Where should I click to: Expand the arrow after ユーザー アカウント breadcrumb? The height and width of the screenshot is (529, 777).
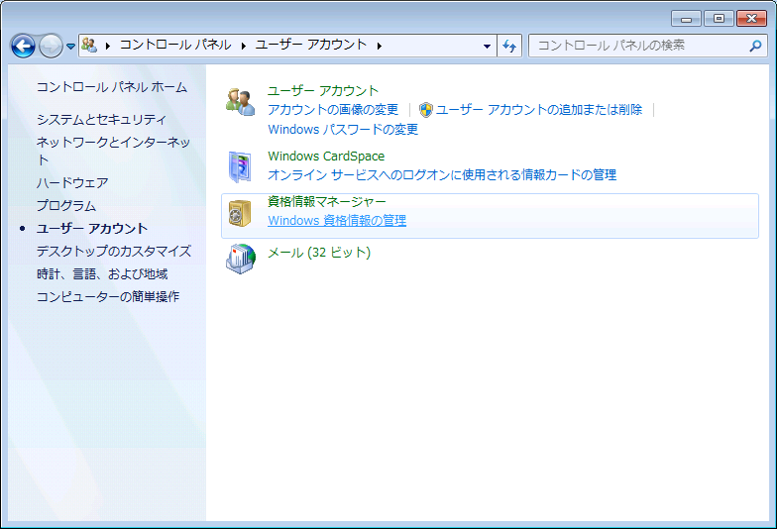379,46
